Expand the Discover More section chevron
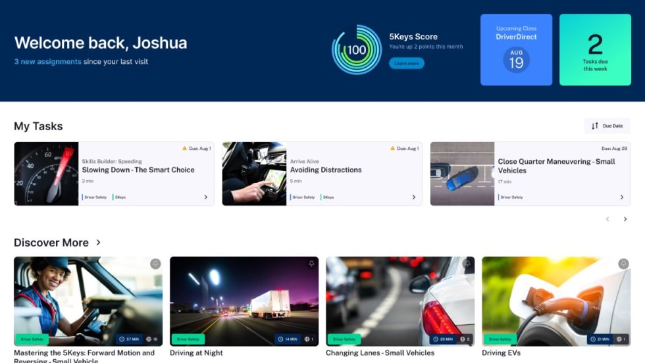This screenshot has width=645, height=363. (98, 243)
